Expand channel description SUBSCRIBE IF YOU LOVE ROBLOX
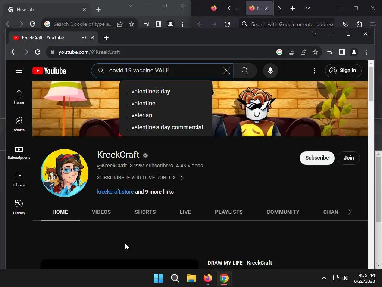This screenshot has width=382, height=287. [x=140, y=178]
